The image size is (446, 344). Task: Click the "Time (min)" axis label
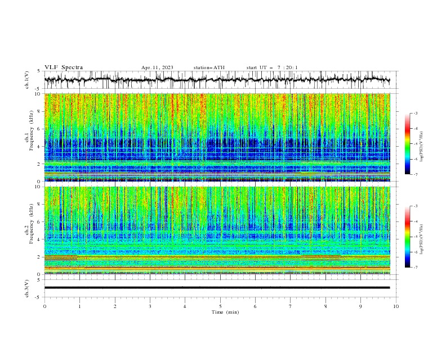point(225,312)
